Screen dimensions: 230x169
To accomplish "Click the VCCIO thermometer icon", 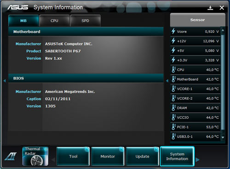I will pyautogui.click(x=173, y=117).
